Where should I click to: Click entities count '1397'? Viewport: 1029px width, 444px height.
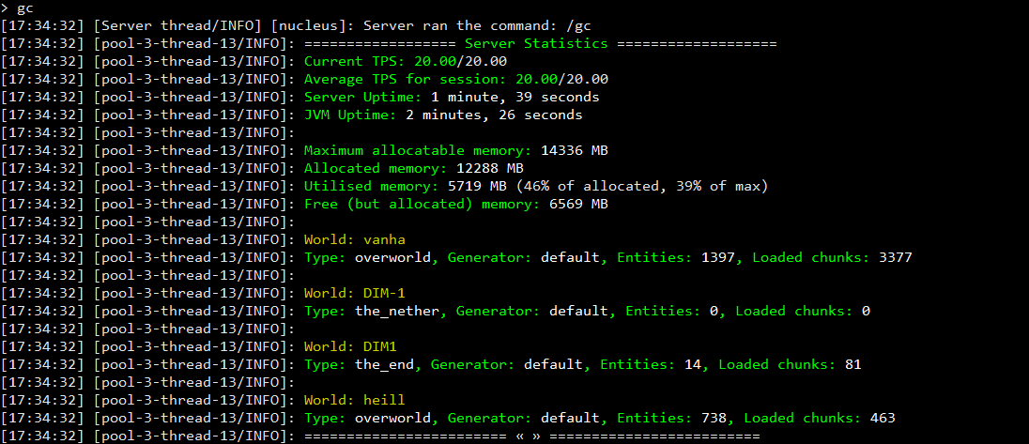(718, 257)
